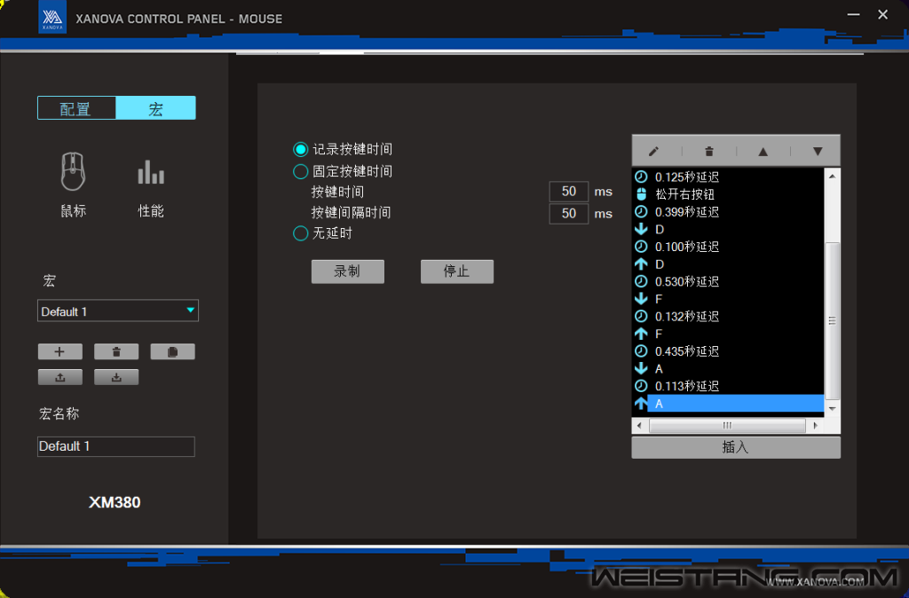Click the macro list's scroll left arrow
Image resolution: width=909 pixels, height=598 pixels.
coord(639,426)
